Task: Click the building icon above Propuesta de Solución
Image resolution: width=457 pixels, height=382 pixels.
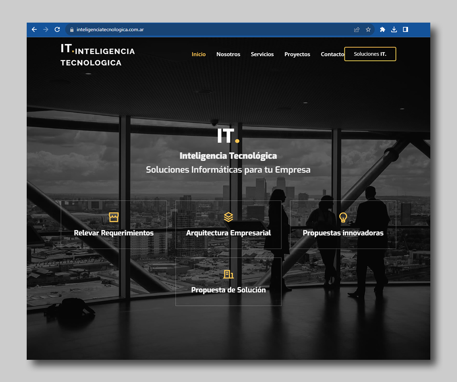Action: pyautogui.click(x=228, y=274)
